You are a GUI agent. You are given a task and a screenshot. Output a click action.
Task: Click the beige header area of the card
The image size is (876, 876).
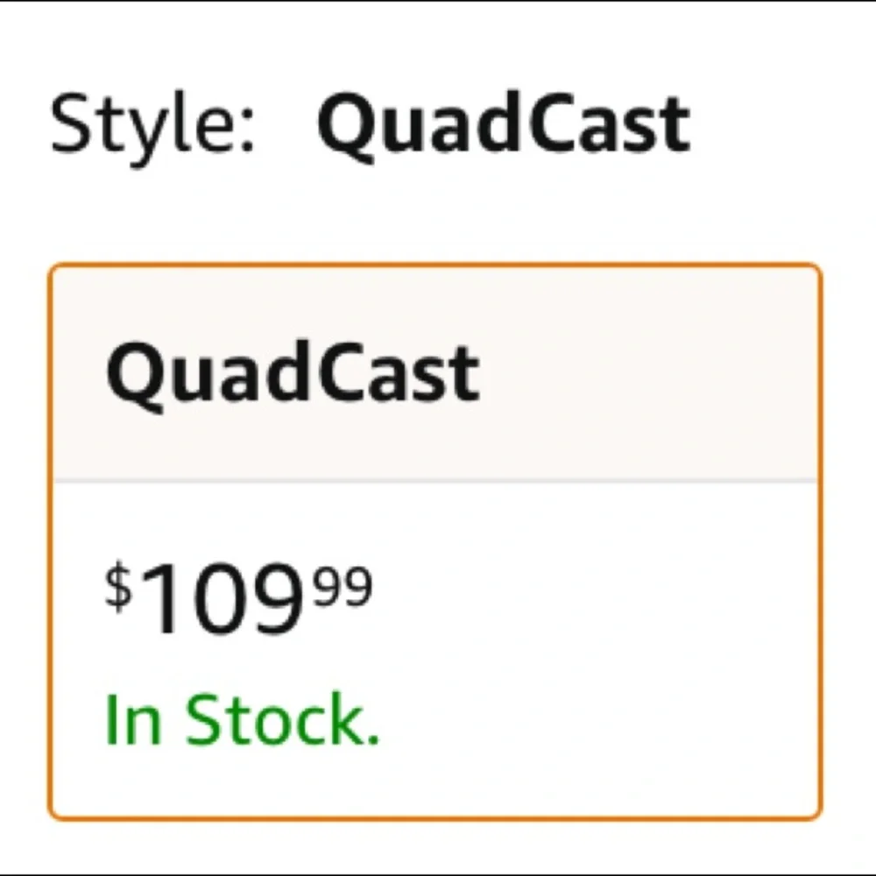tap(434, 373)
